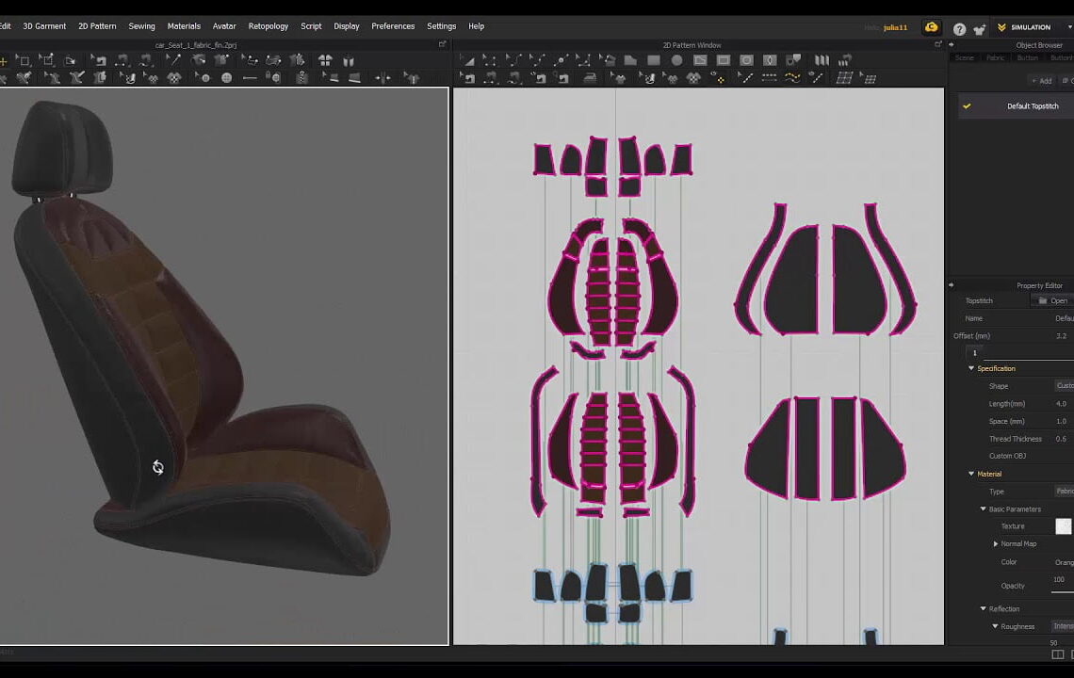1074x678 pixels.
Task: Open the Sewing menu
Action: point(141,25)
